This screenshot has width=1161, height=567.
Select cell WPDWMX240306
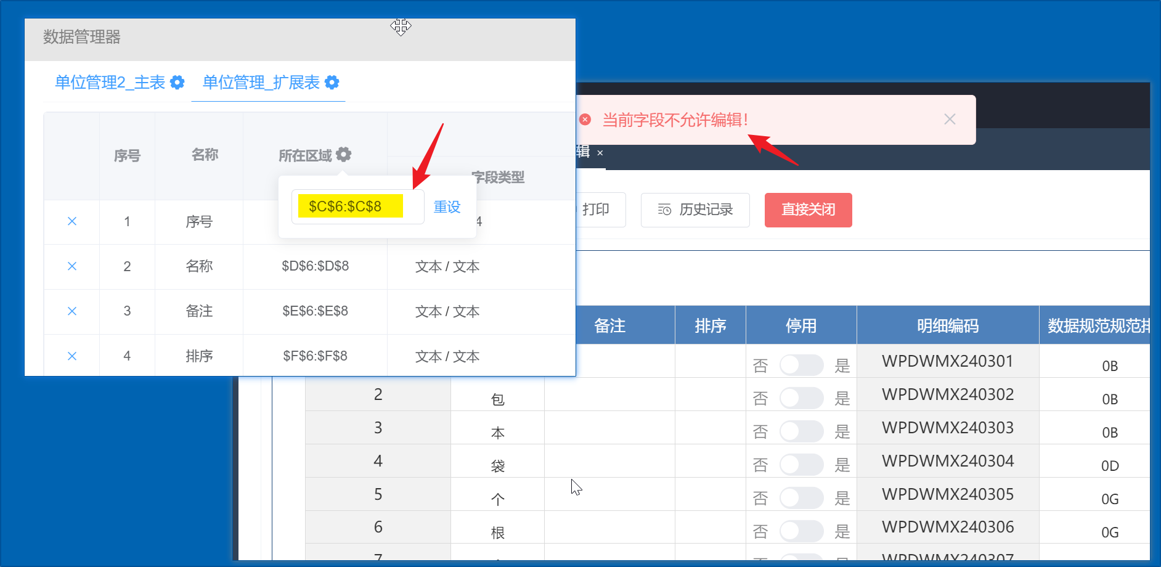click(x=948, y=527)
